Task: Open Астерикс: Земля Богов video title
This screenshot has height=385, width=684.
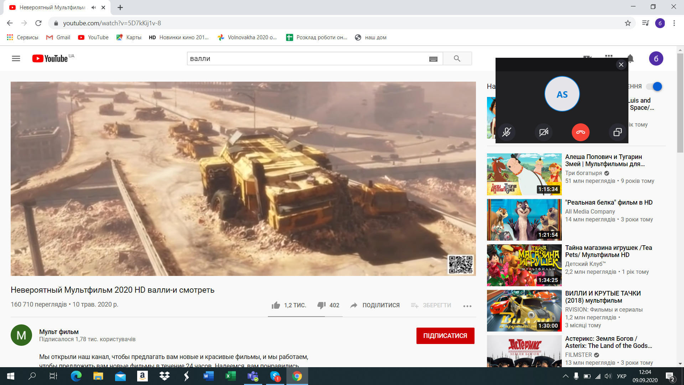Action: coord(608,342)
